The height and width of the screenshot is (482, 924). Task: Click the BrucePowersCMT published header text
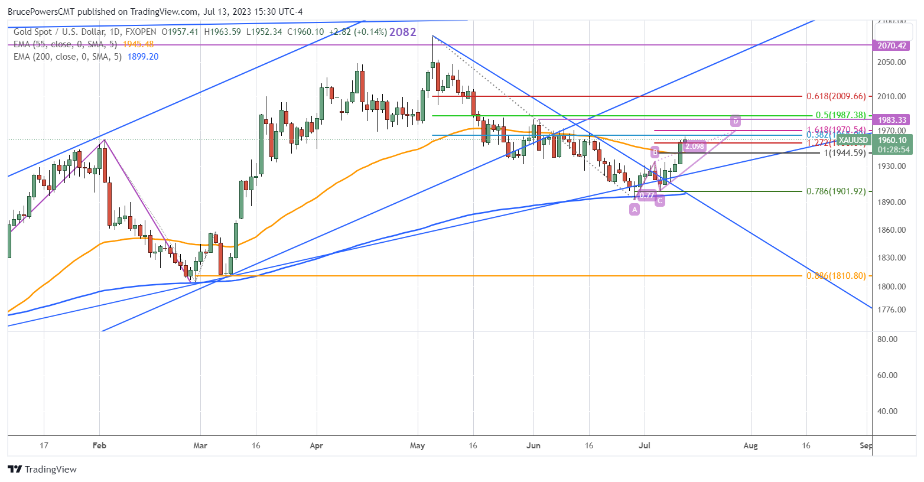click(x=155, y=12)
